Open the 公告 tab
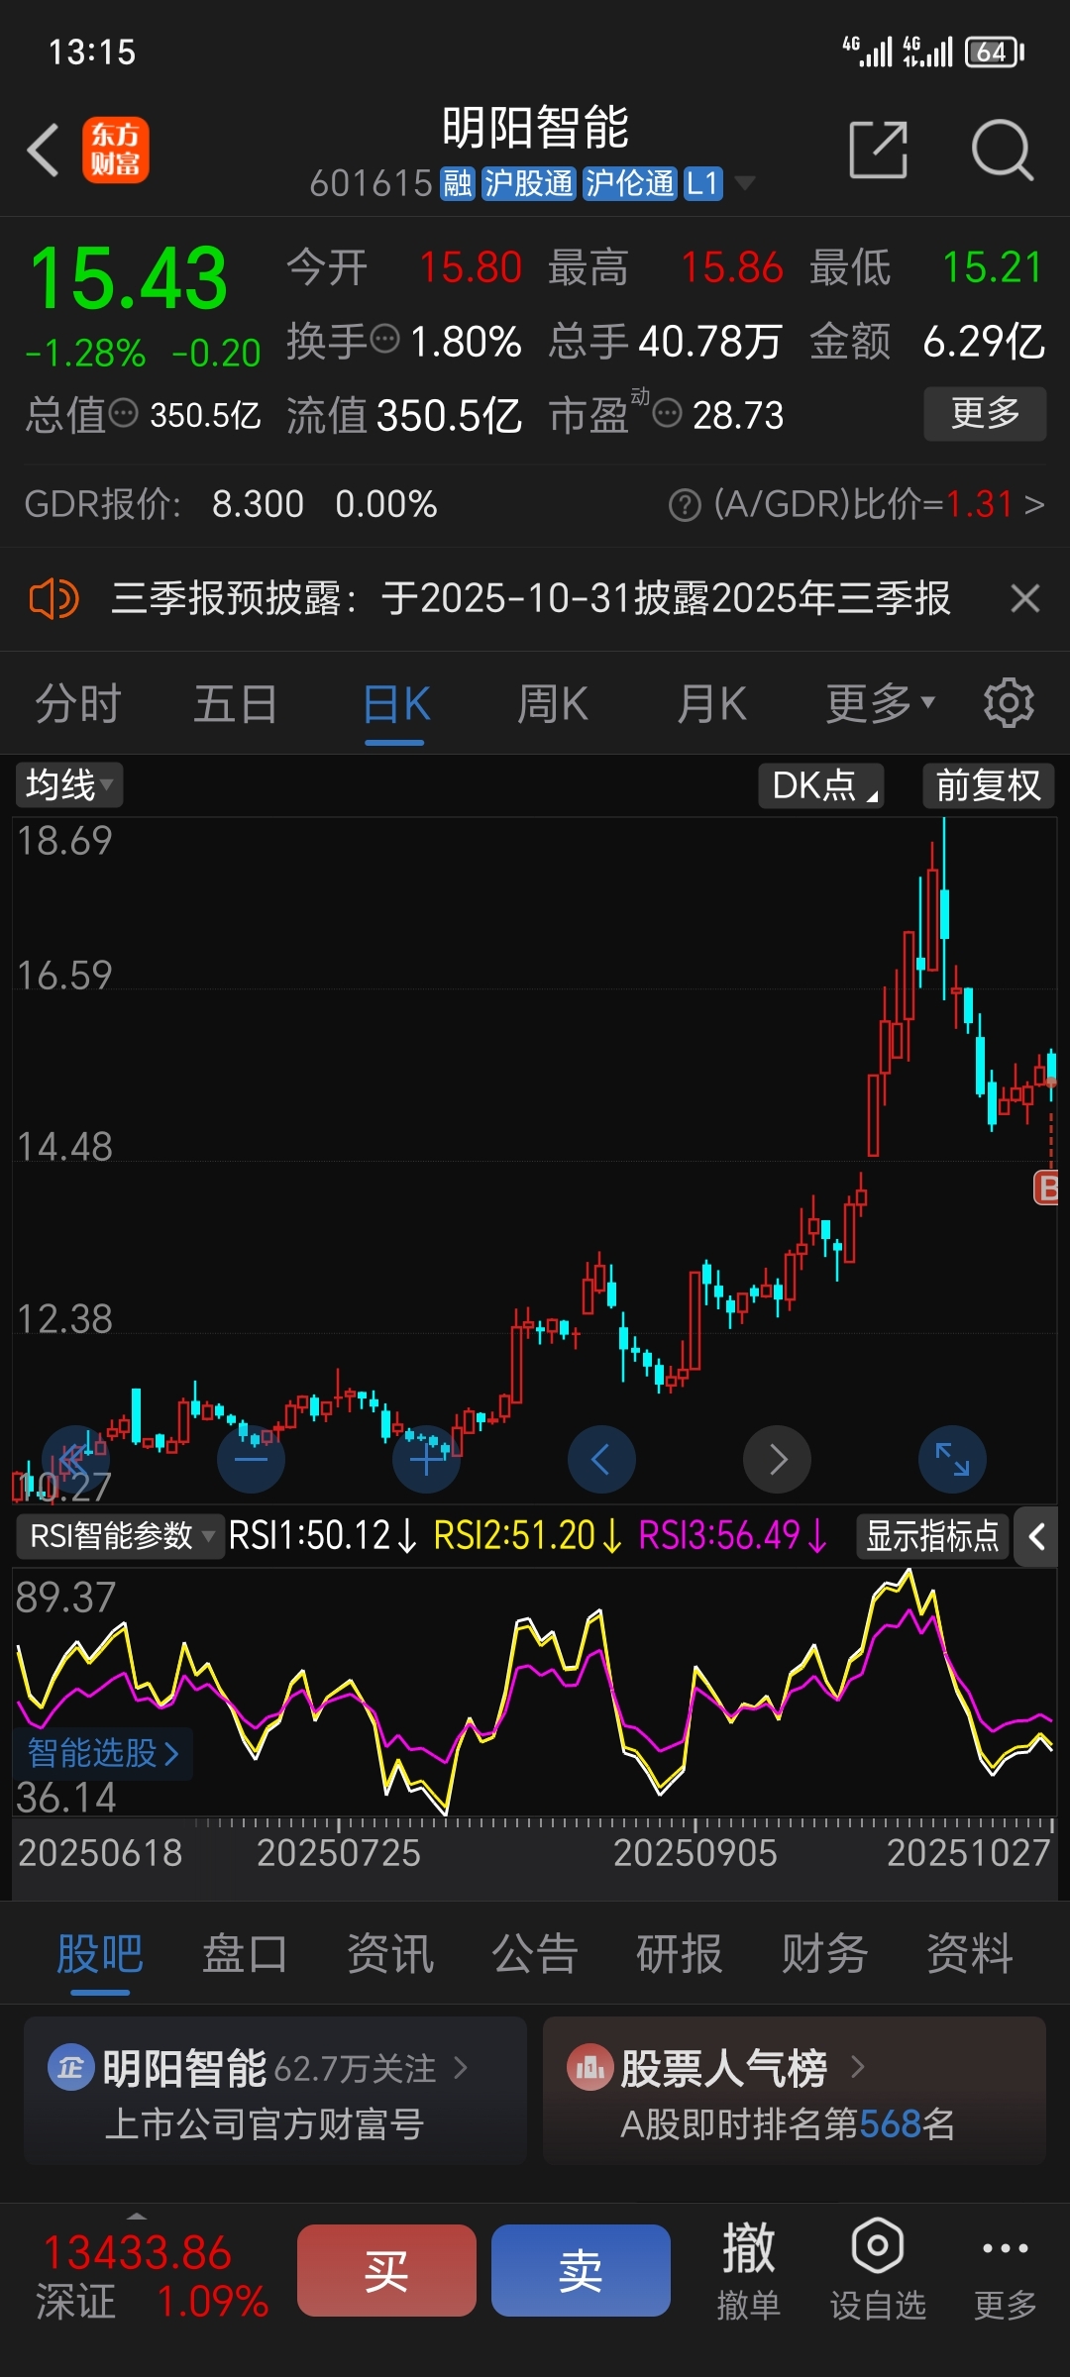Image resolution: width=1070 pixels, height=2377 pixels. coord(535,1954)
